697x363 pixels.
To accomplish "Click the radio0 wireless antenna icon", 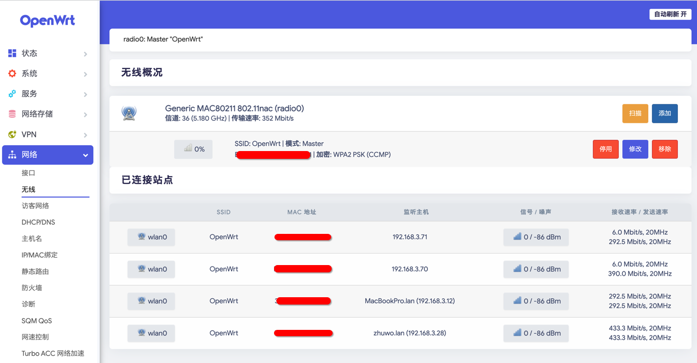I will click(x=129, y=113).
